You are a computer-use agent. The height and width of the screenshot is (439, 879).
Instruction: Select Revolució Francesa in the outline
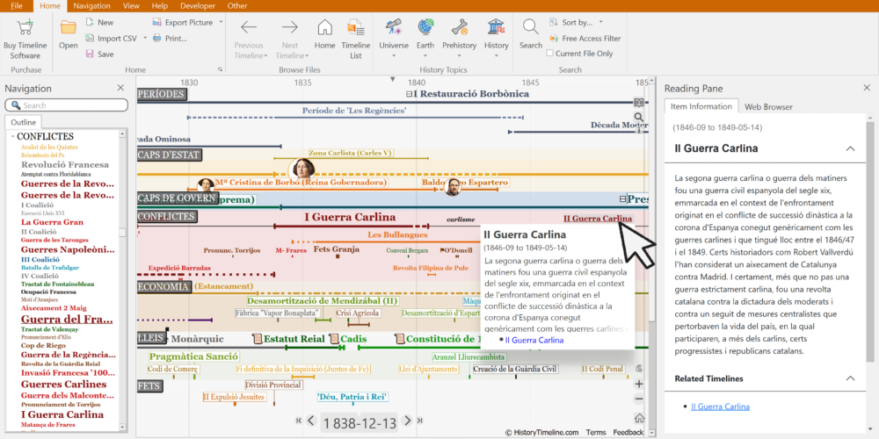65,165
